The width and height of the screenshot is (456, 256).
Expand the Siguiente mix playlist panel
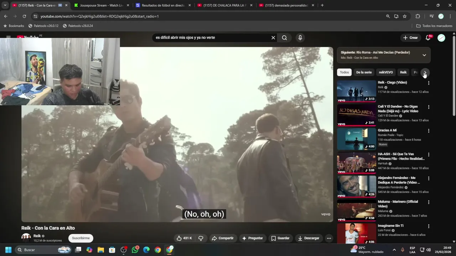pos(424,55)
